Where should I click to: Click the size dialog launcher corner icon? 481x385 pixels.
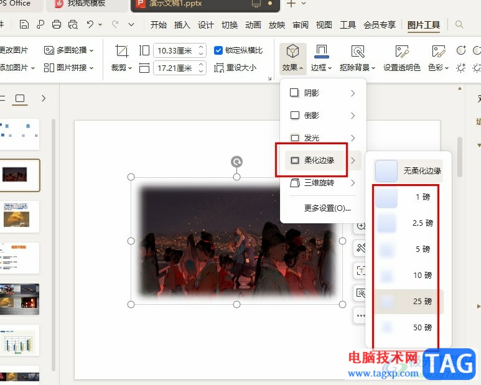click(x=269, y=78)
